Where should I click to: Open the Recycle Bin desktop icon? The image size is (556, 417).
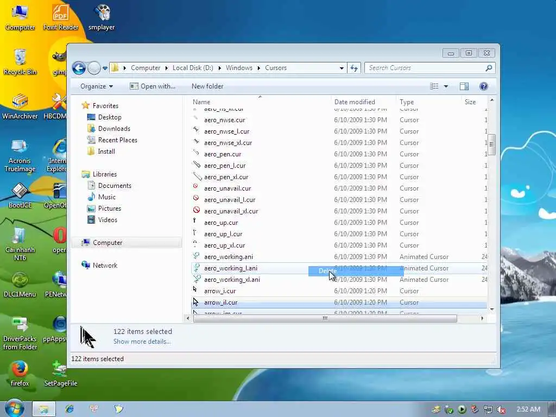(x=20, y=62)
